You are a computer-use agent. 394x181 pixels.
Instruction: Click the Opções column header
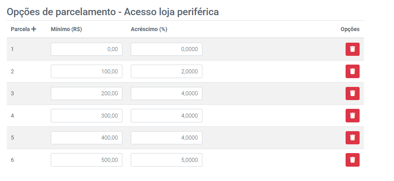click(350, 29)
